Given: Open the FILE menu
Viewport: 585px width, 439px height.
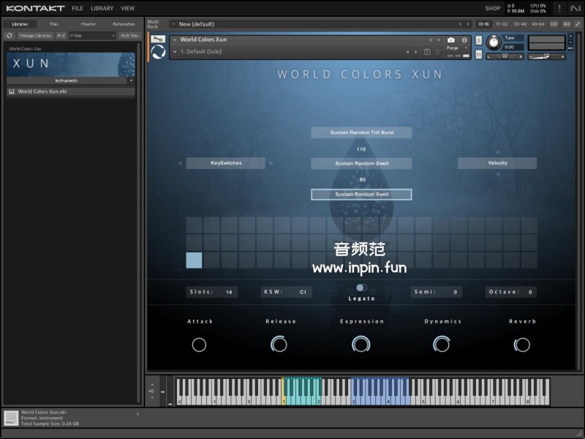Looking at the screenshot, I should pyautogui.click(x=78, y=9).
